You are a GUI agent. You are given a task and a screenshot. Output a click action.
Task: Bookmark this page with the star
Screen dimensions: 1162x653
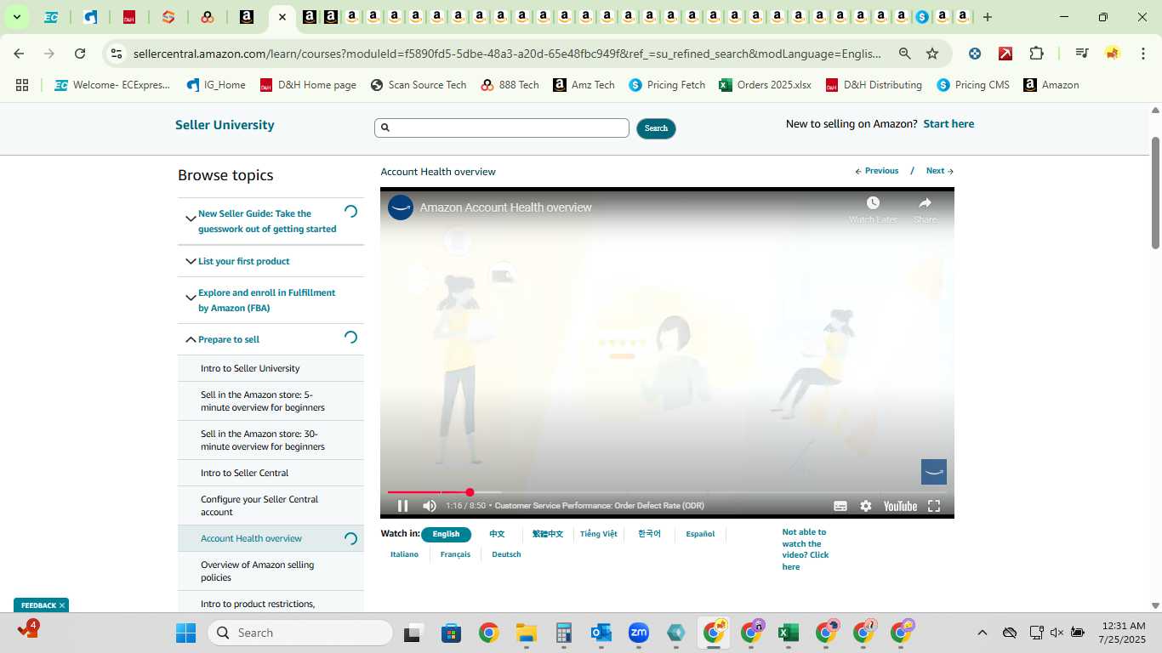[932, 54]
